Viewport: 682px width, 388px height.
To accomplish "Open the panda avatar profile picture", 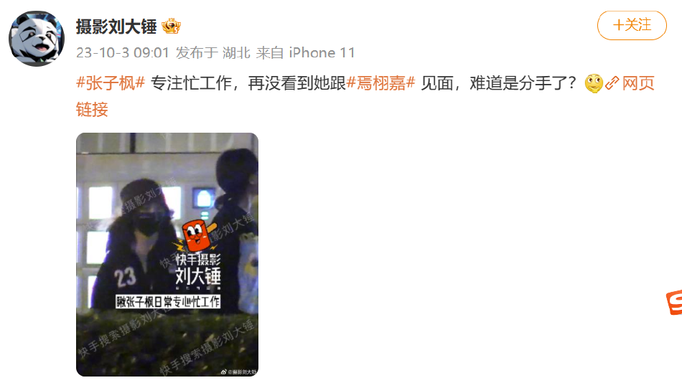I will pyautogui.click(x=37, y=39).
